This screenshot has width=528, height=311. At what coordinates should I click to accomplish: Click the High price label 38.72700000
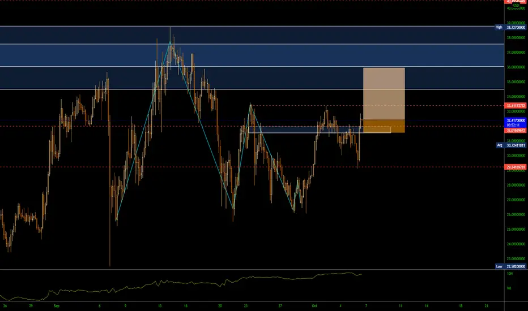(x=516, y=27)
